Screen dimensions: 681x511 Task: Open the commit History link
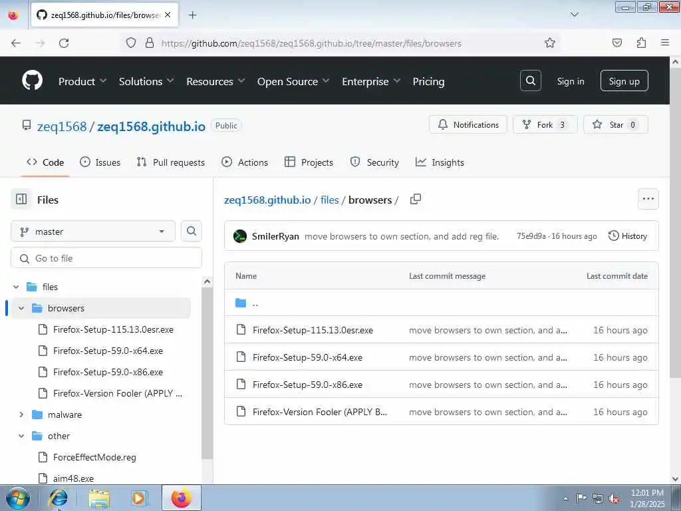click(628, 236)
